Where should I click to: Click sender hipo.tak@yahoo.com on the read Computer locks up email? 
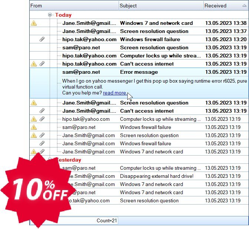tap(86, 119)
